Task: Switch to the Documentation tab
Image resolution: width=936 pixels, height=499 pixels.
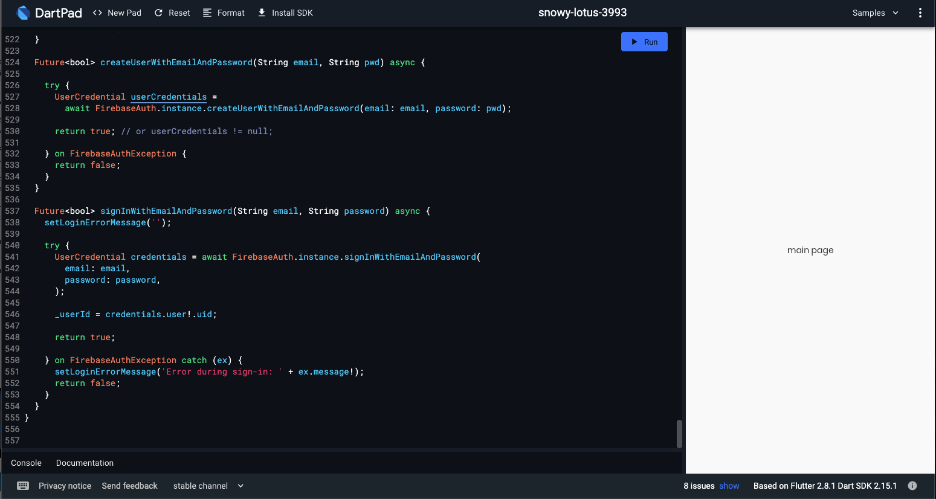Action: [85, 463]
